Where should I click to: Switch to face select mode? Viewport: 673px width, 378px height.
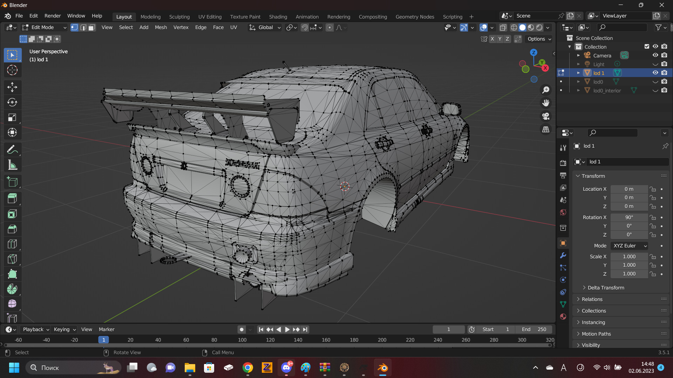92,28
